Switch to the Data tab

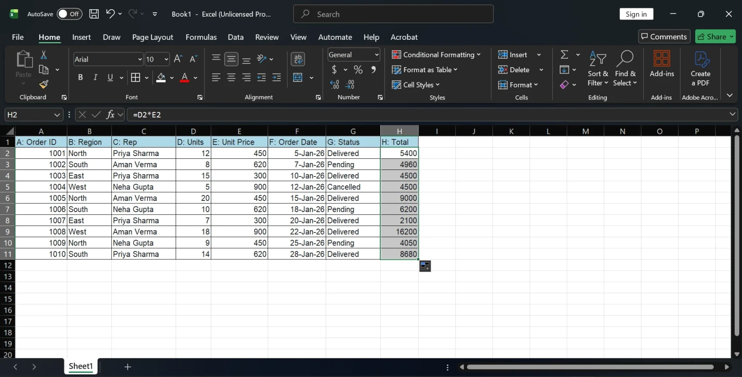tap(236, 37)
